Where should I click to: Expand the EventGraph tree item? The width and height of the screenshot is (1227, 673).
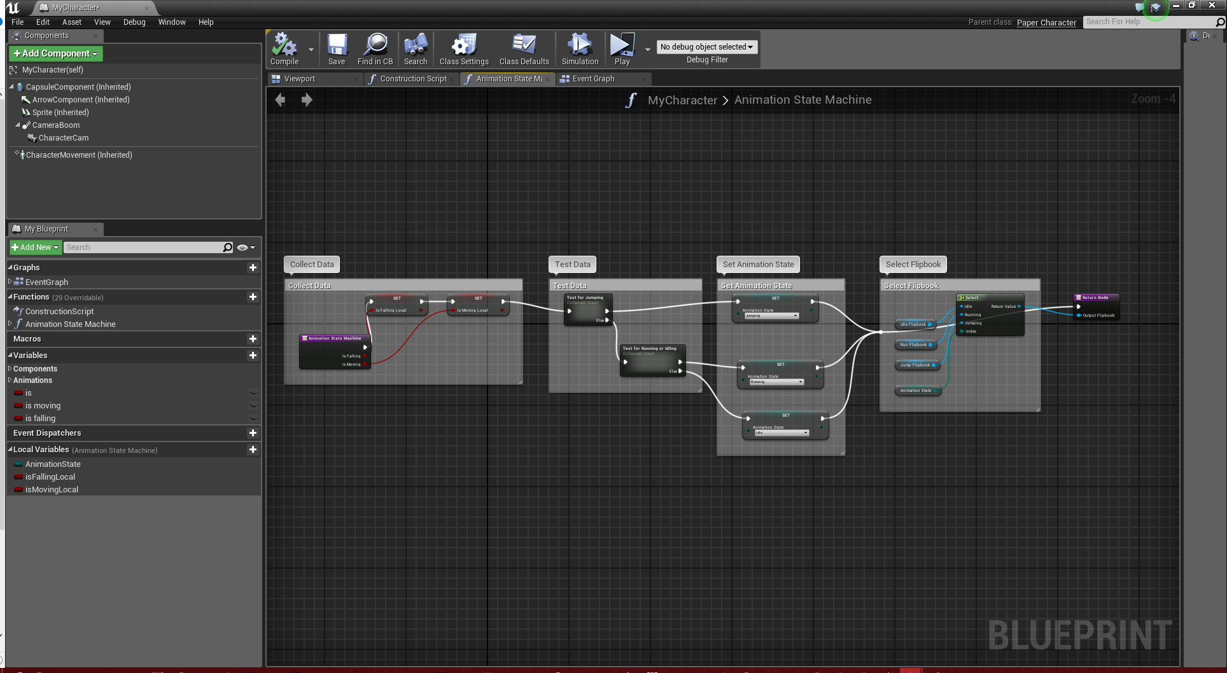click(10, 281)
